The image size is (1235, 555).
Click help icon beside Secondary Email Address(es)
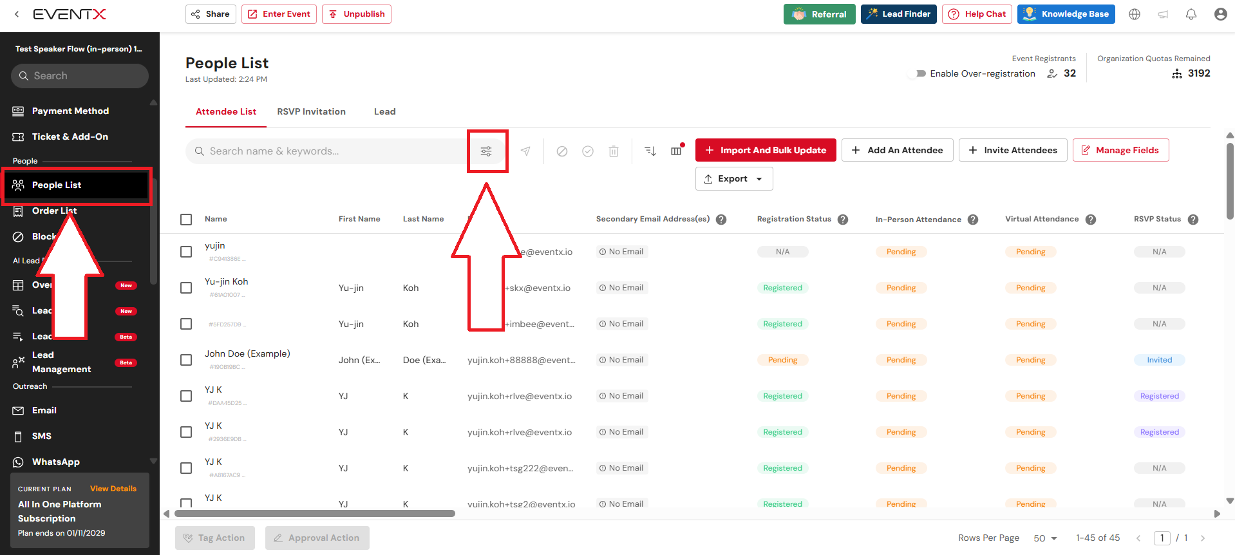point(721,220)
